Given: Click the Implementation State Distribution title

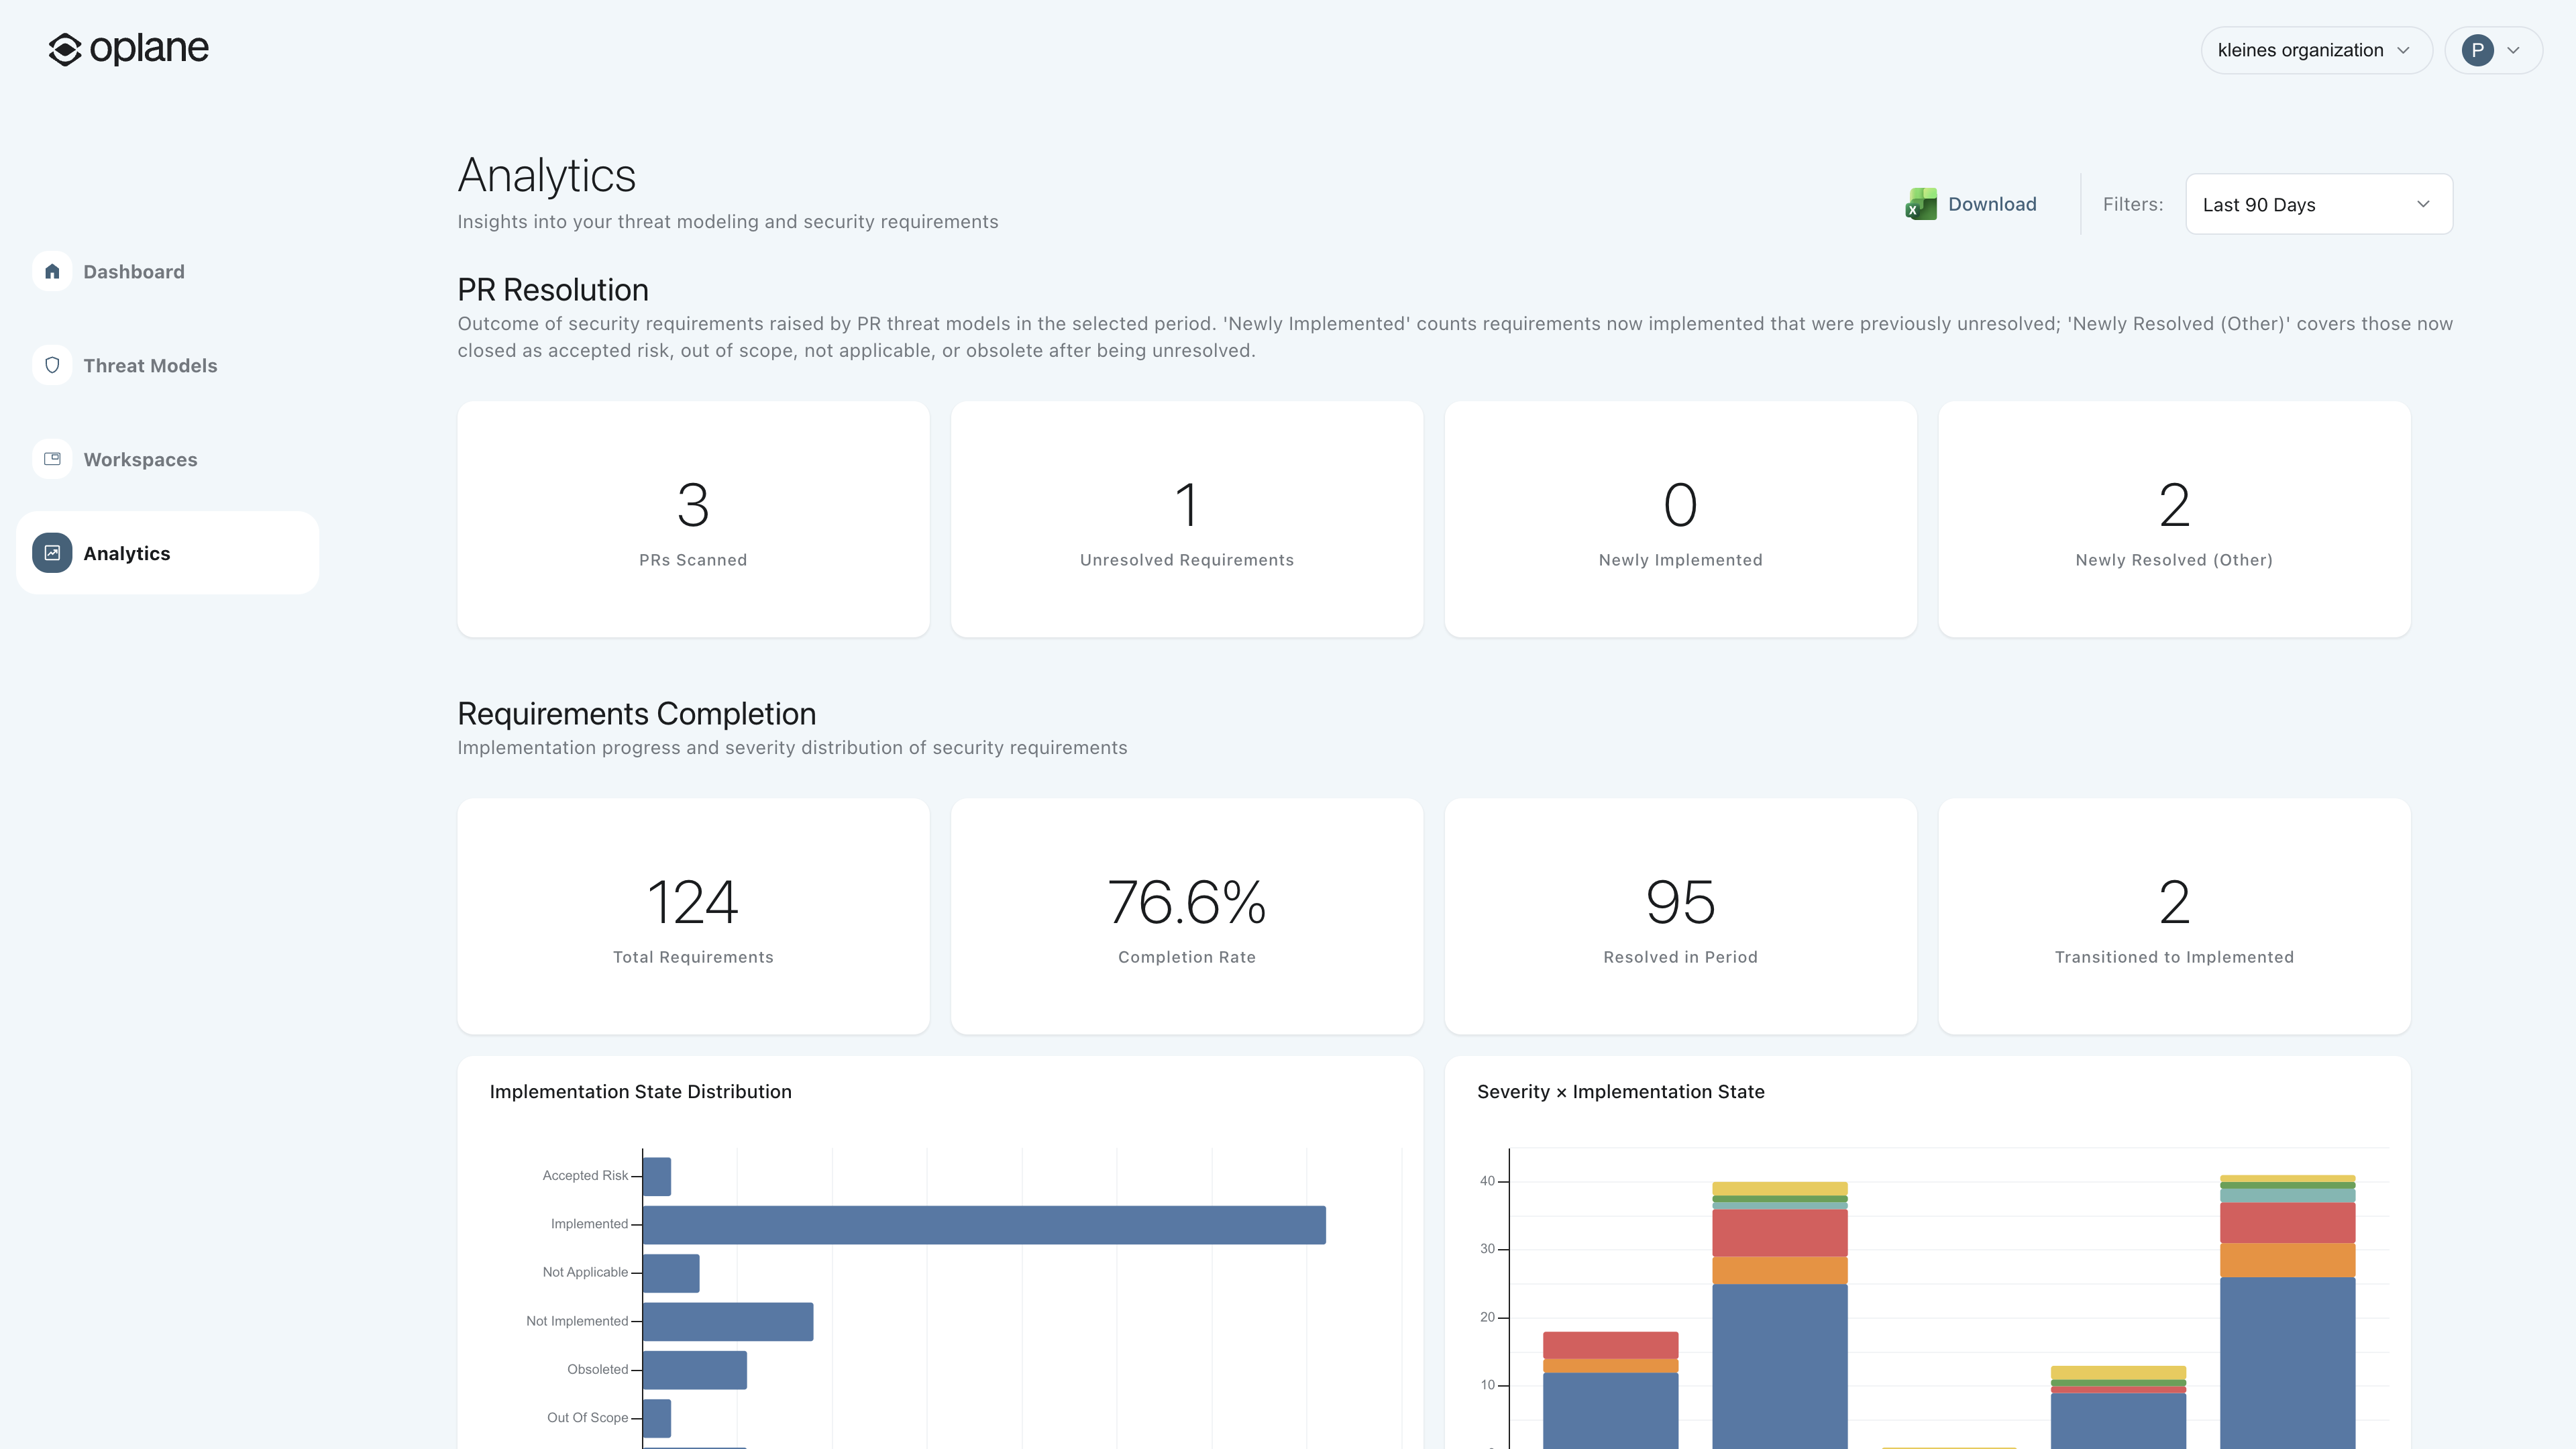Looking at the screenshot, I should [x=640, y=1092].
